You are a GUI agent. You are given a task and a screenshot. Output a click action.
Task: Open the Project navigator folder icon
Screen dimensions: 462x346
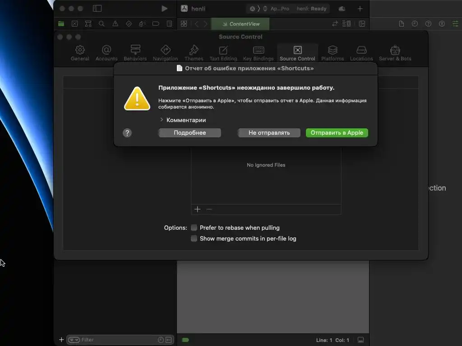(61, 24)
